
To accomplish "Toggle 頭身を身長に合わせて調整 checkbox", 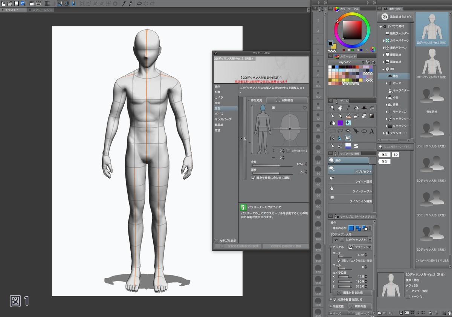I will [253, 178].
